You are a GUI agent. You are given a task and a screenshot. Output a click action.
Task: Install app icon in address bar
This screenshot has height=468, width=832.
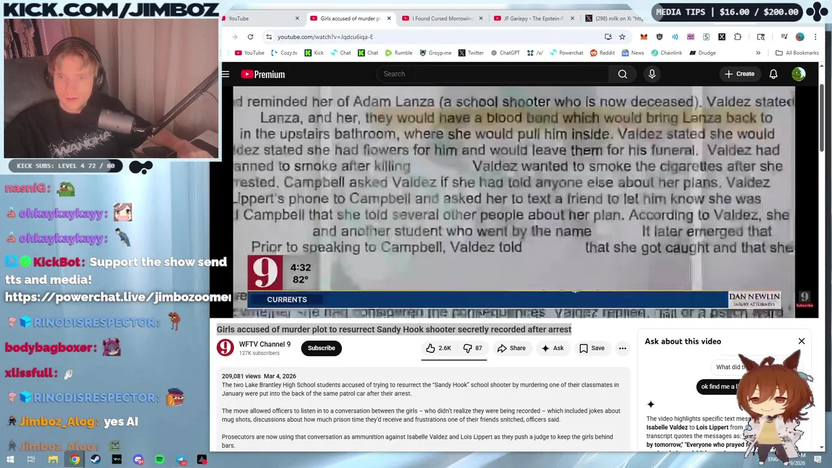pos(608,37)
